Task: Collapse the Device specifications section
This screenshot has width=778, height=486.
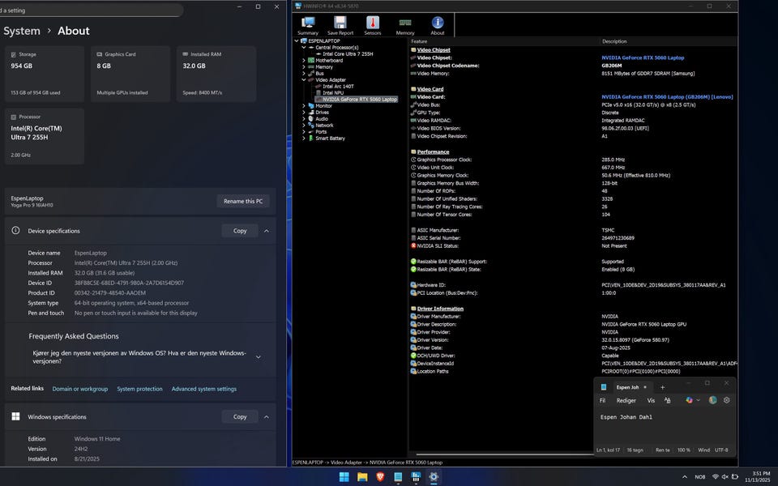Action: [266, 231]
